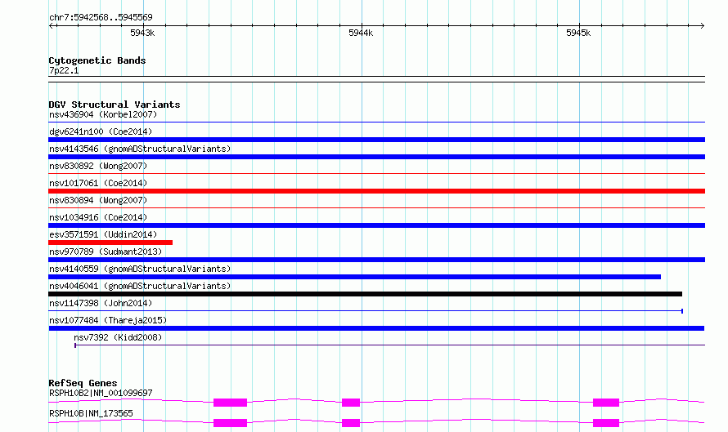Click the thick blue bar of dgv6241n100
Viewport: 728px width, 432px height.
point(376,140)
